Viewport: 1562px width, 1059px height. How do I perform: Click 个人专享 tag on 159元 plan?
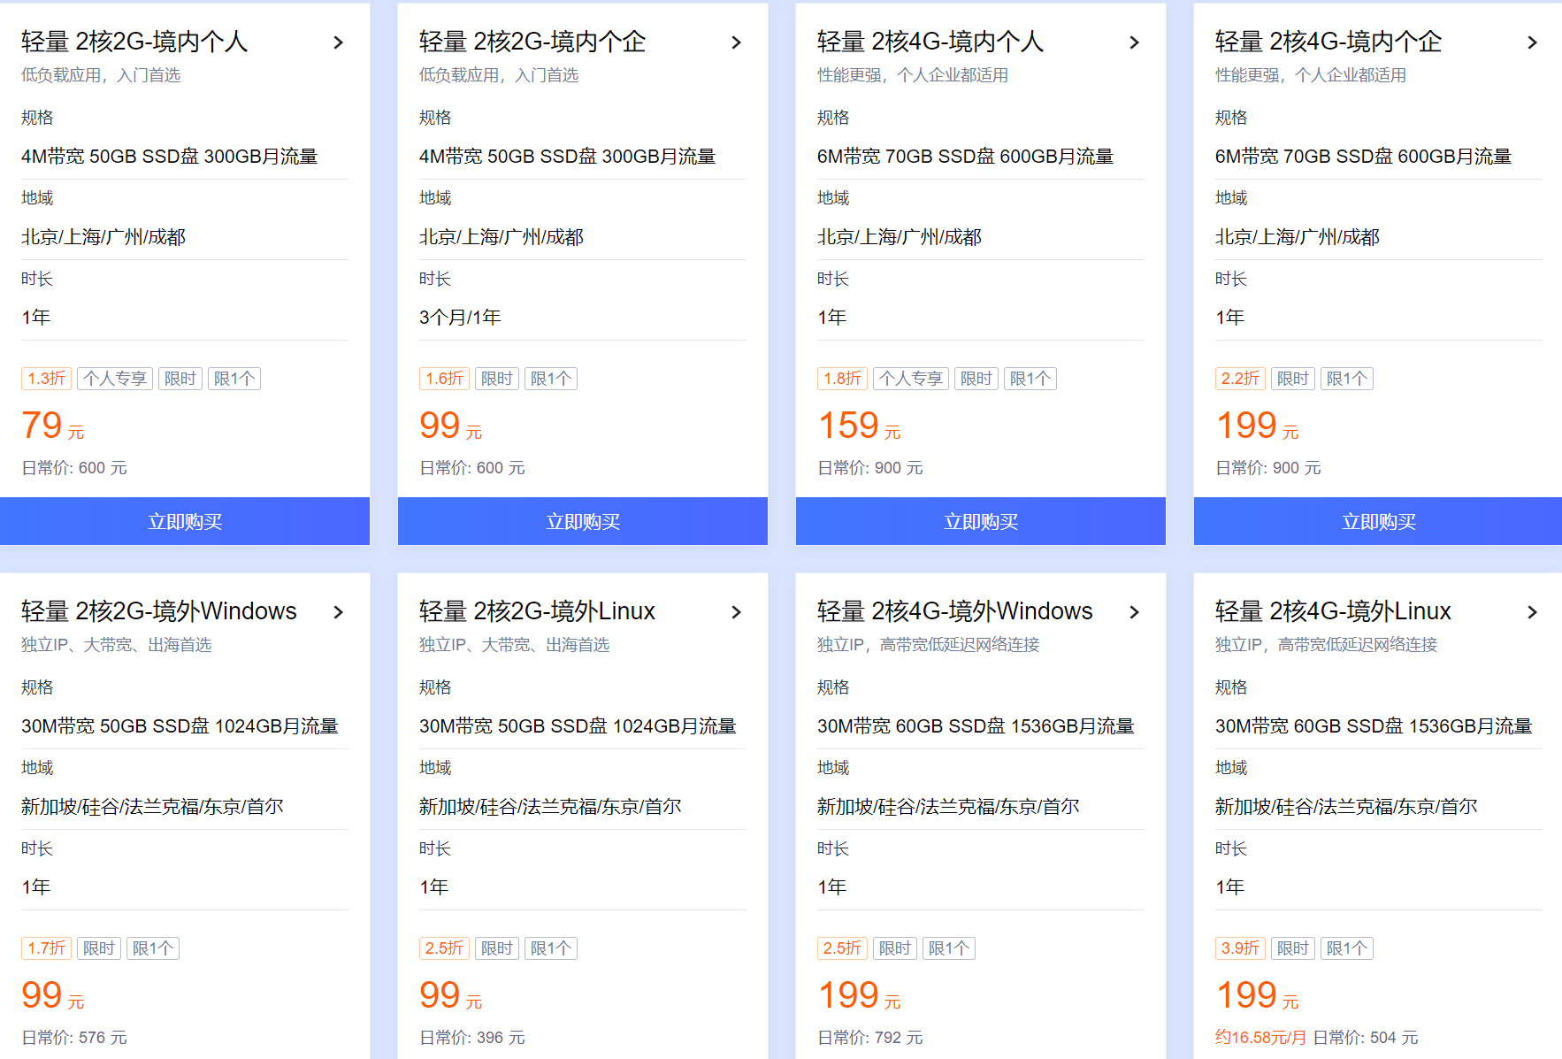pos(910,379)
